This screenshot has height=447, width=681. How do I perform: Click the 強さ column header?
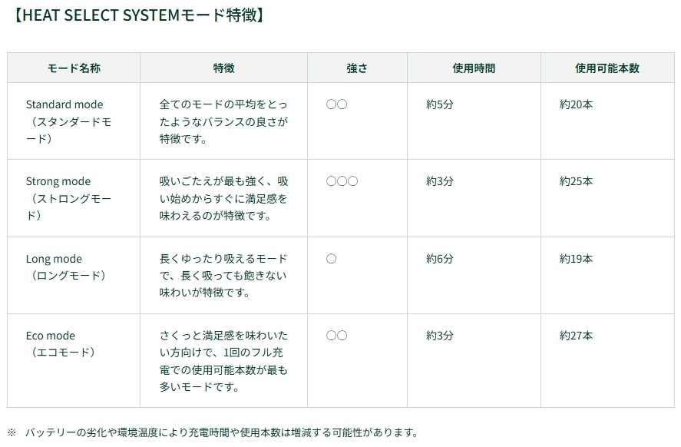(357, 68)
